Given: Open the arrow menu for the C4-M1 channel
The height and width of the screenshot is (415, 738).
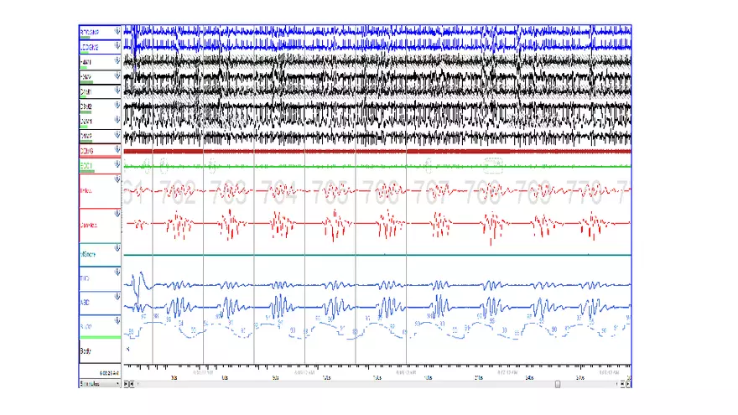Looking at the screenshot, I should tap(117, 90).
